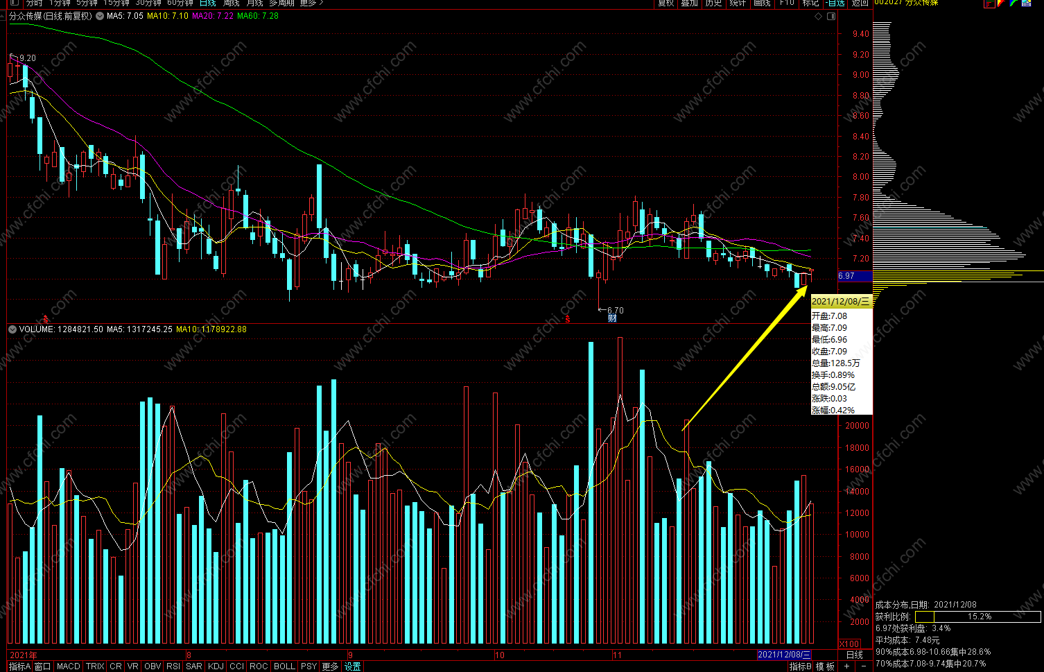Click the 返回 back button

pos(860,3)
